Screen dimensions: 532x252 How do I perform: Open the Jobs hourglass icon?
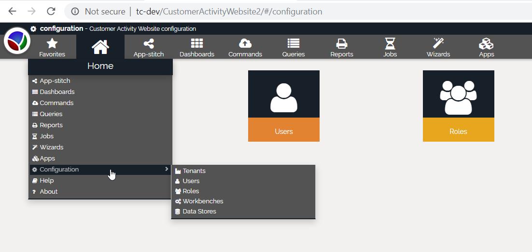[390, 44]
